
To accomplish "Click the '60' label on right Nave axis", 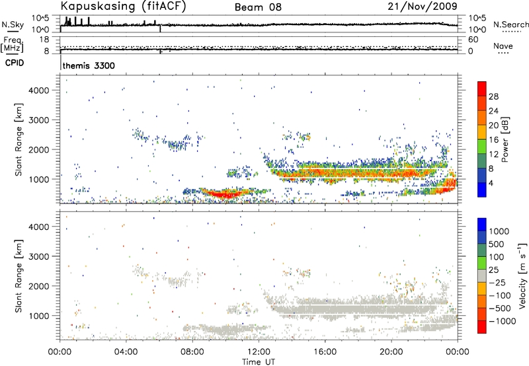I will 473,40.
